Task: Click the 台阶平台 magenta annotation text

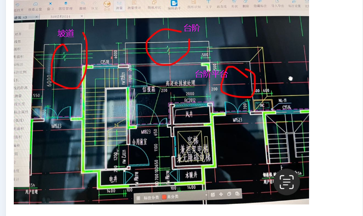Action: [211, 74]
